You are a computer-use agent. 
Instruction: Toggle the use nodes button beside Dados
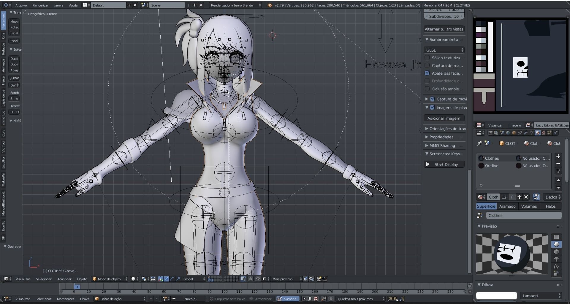pyautogui.click(x=536, y=197)
